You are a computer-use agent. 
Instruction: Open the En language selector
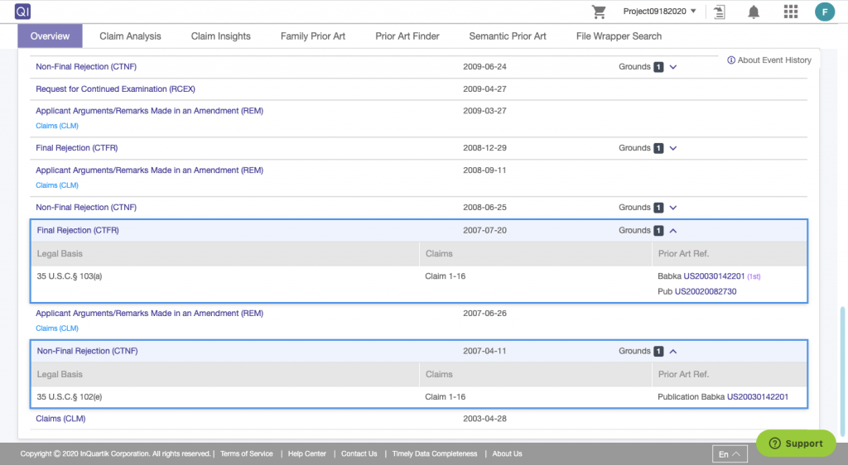click(x=730, y=454)
